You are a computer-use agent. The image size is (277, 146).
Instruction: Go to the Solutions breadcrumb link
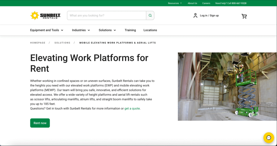[x=62, y=43]
